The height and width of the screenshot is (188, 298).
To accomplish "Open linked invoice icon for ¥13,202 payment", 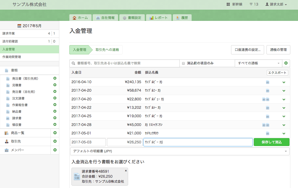I will click(x=268, y=108).
